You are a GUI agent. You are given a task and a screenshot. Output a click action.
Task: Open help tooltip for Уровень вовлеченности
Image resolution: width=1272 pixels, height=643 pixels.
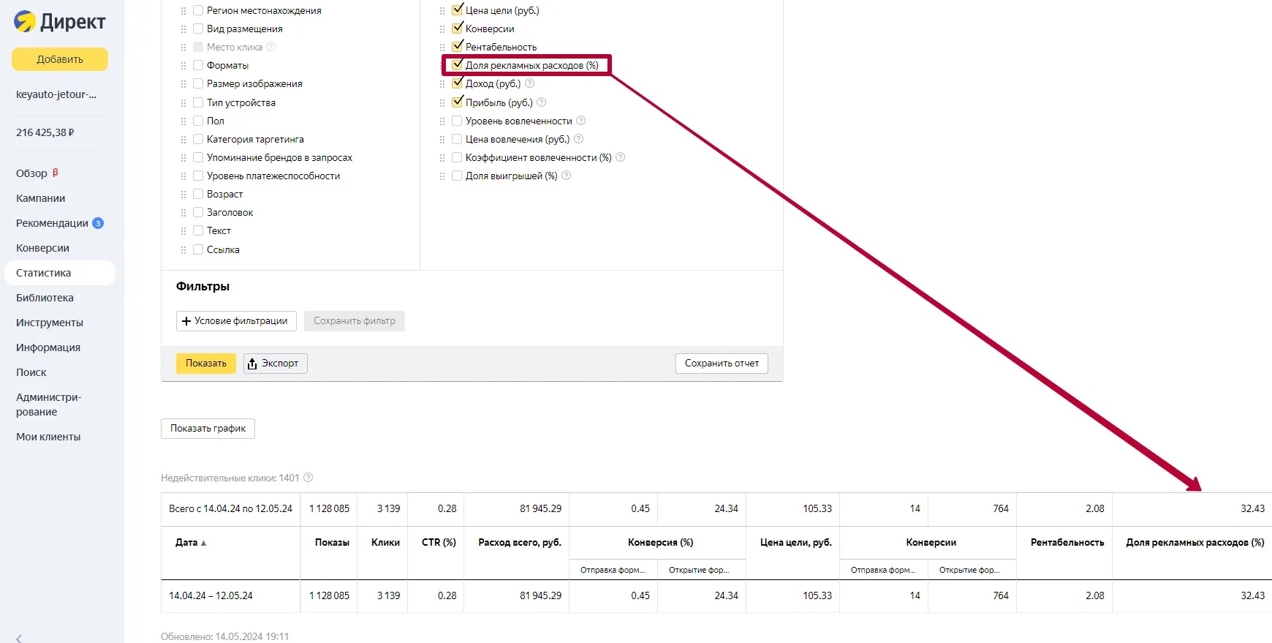click(581, 121)
